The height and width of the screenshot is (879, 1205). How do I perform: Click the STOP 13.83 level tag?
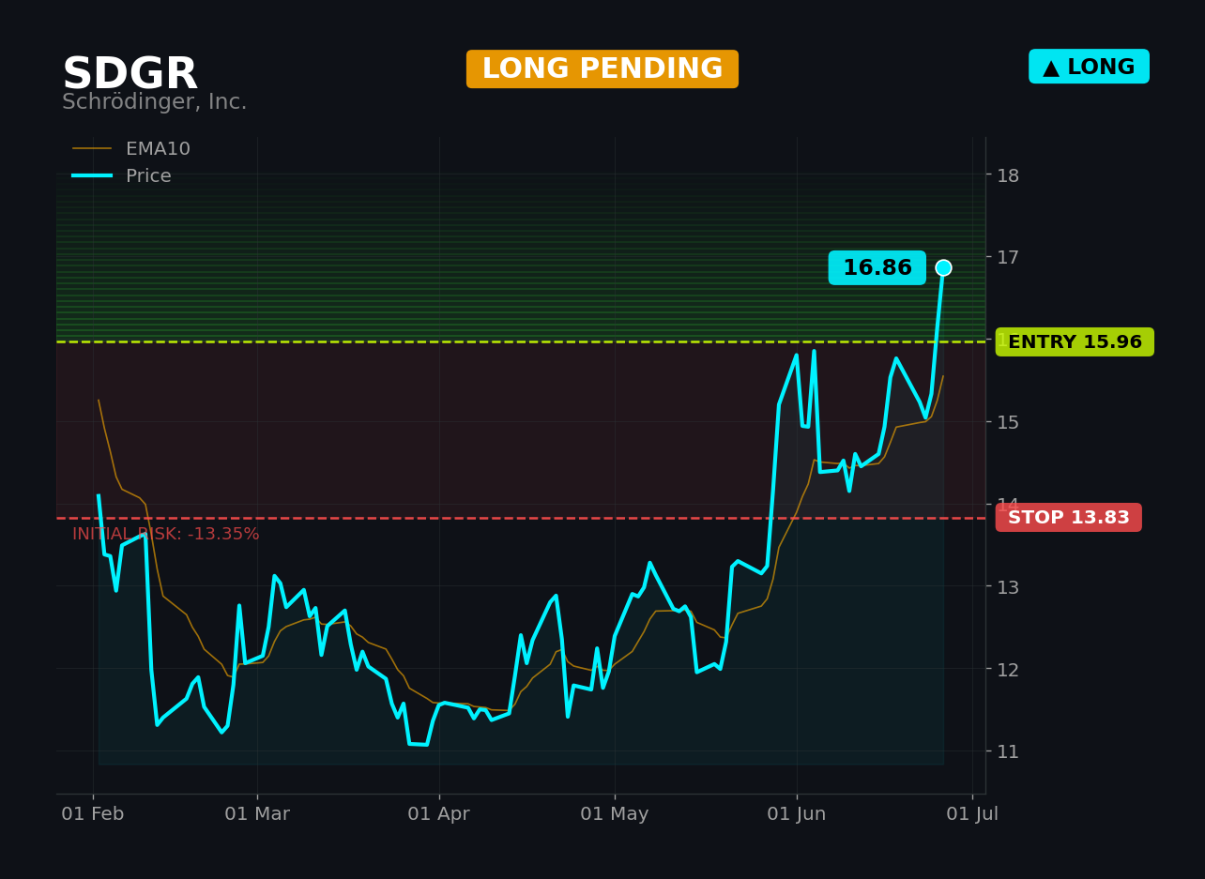pyautogui.click(x=1069, y=518)
